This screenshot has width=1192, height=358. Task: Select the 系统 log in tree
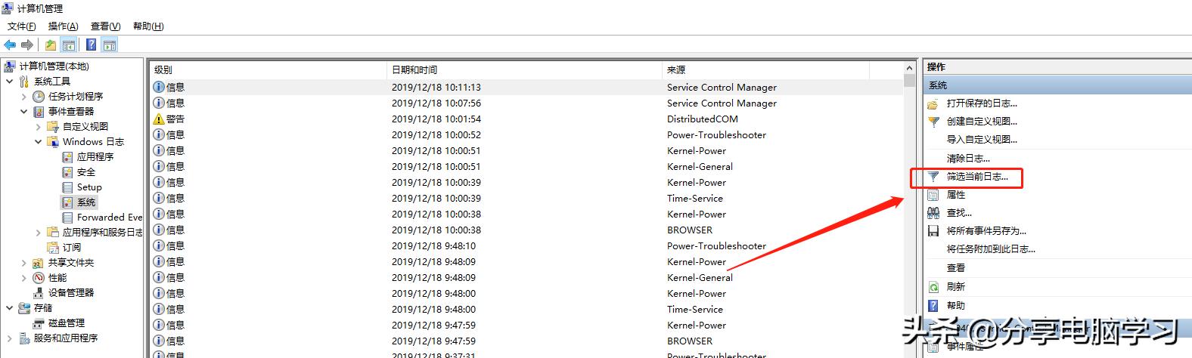(x=86, y=202)
